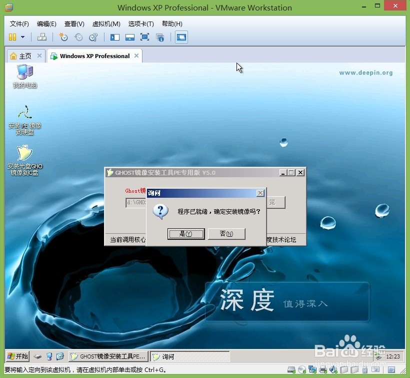410x378 pixels.
Task: Click the camera device status icon
Action: [x=375, y=369]
